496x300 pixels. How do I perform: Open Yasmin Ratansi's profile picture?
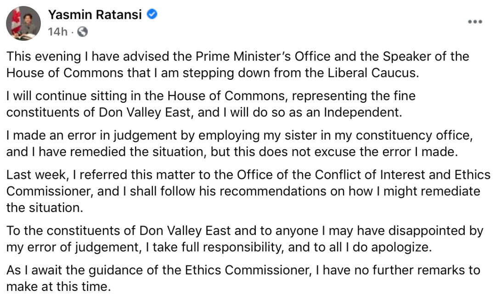coord(23,23)
